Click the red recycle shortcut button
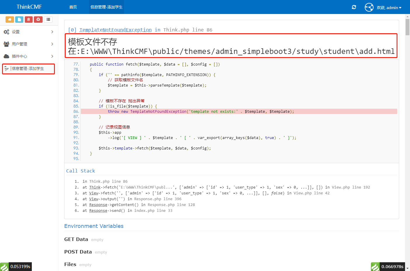 pos(38,20)
